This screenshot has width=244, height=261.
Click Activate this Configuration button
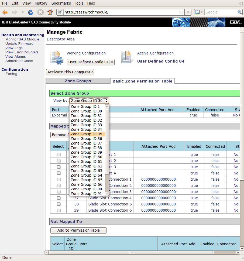(70, 72)
